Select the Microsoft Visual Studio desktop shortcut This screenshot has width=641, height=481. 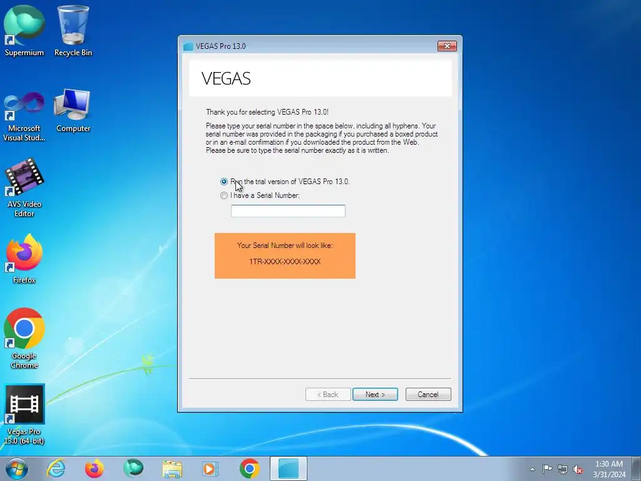coord(24,116)
